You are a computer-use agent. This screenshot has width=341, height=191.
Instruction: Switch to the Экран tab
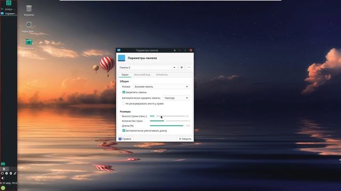coord(125,75)
